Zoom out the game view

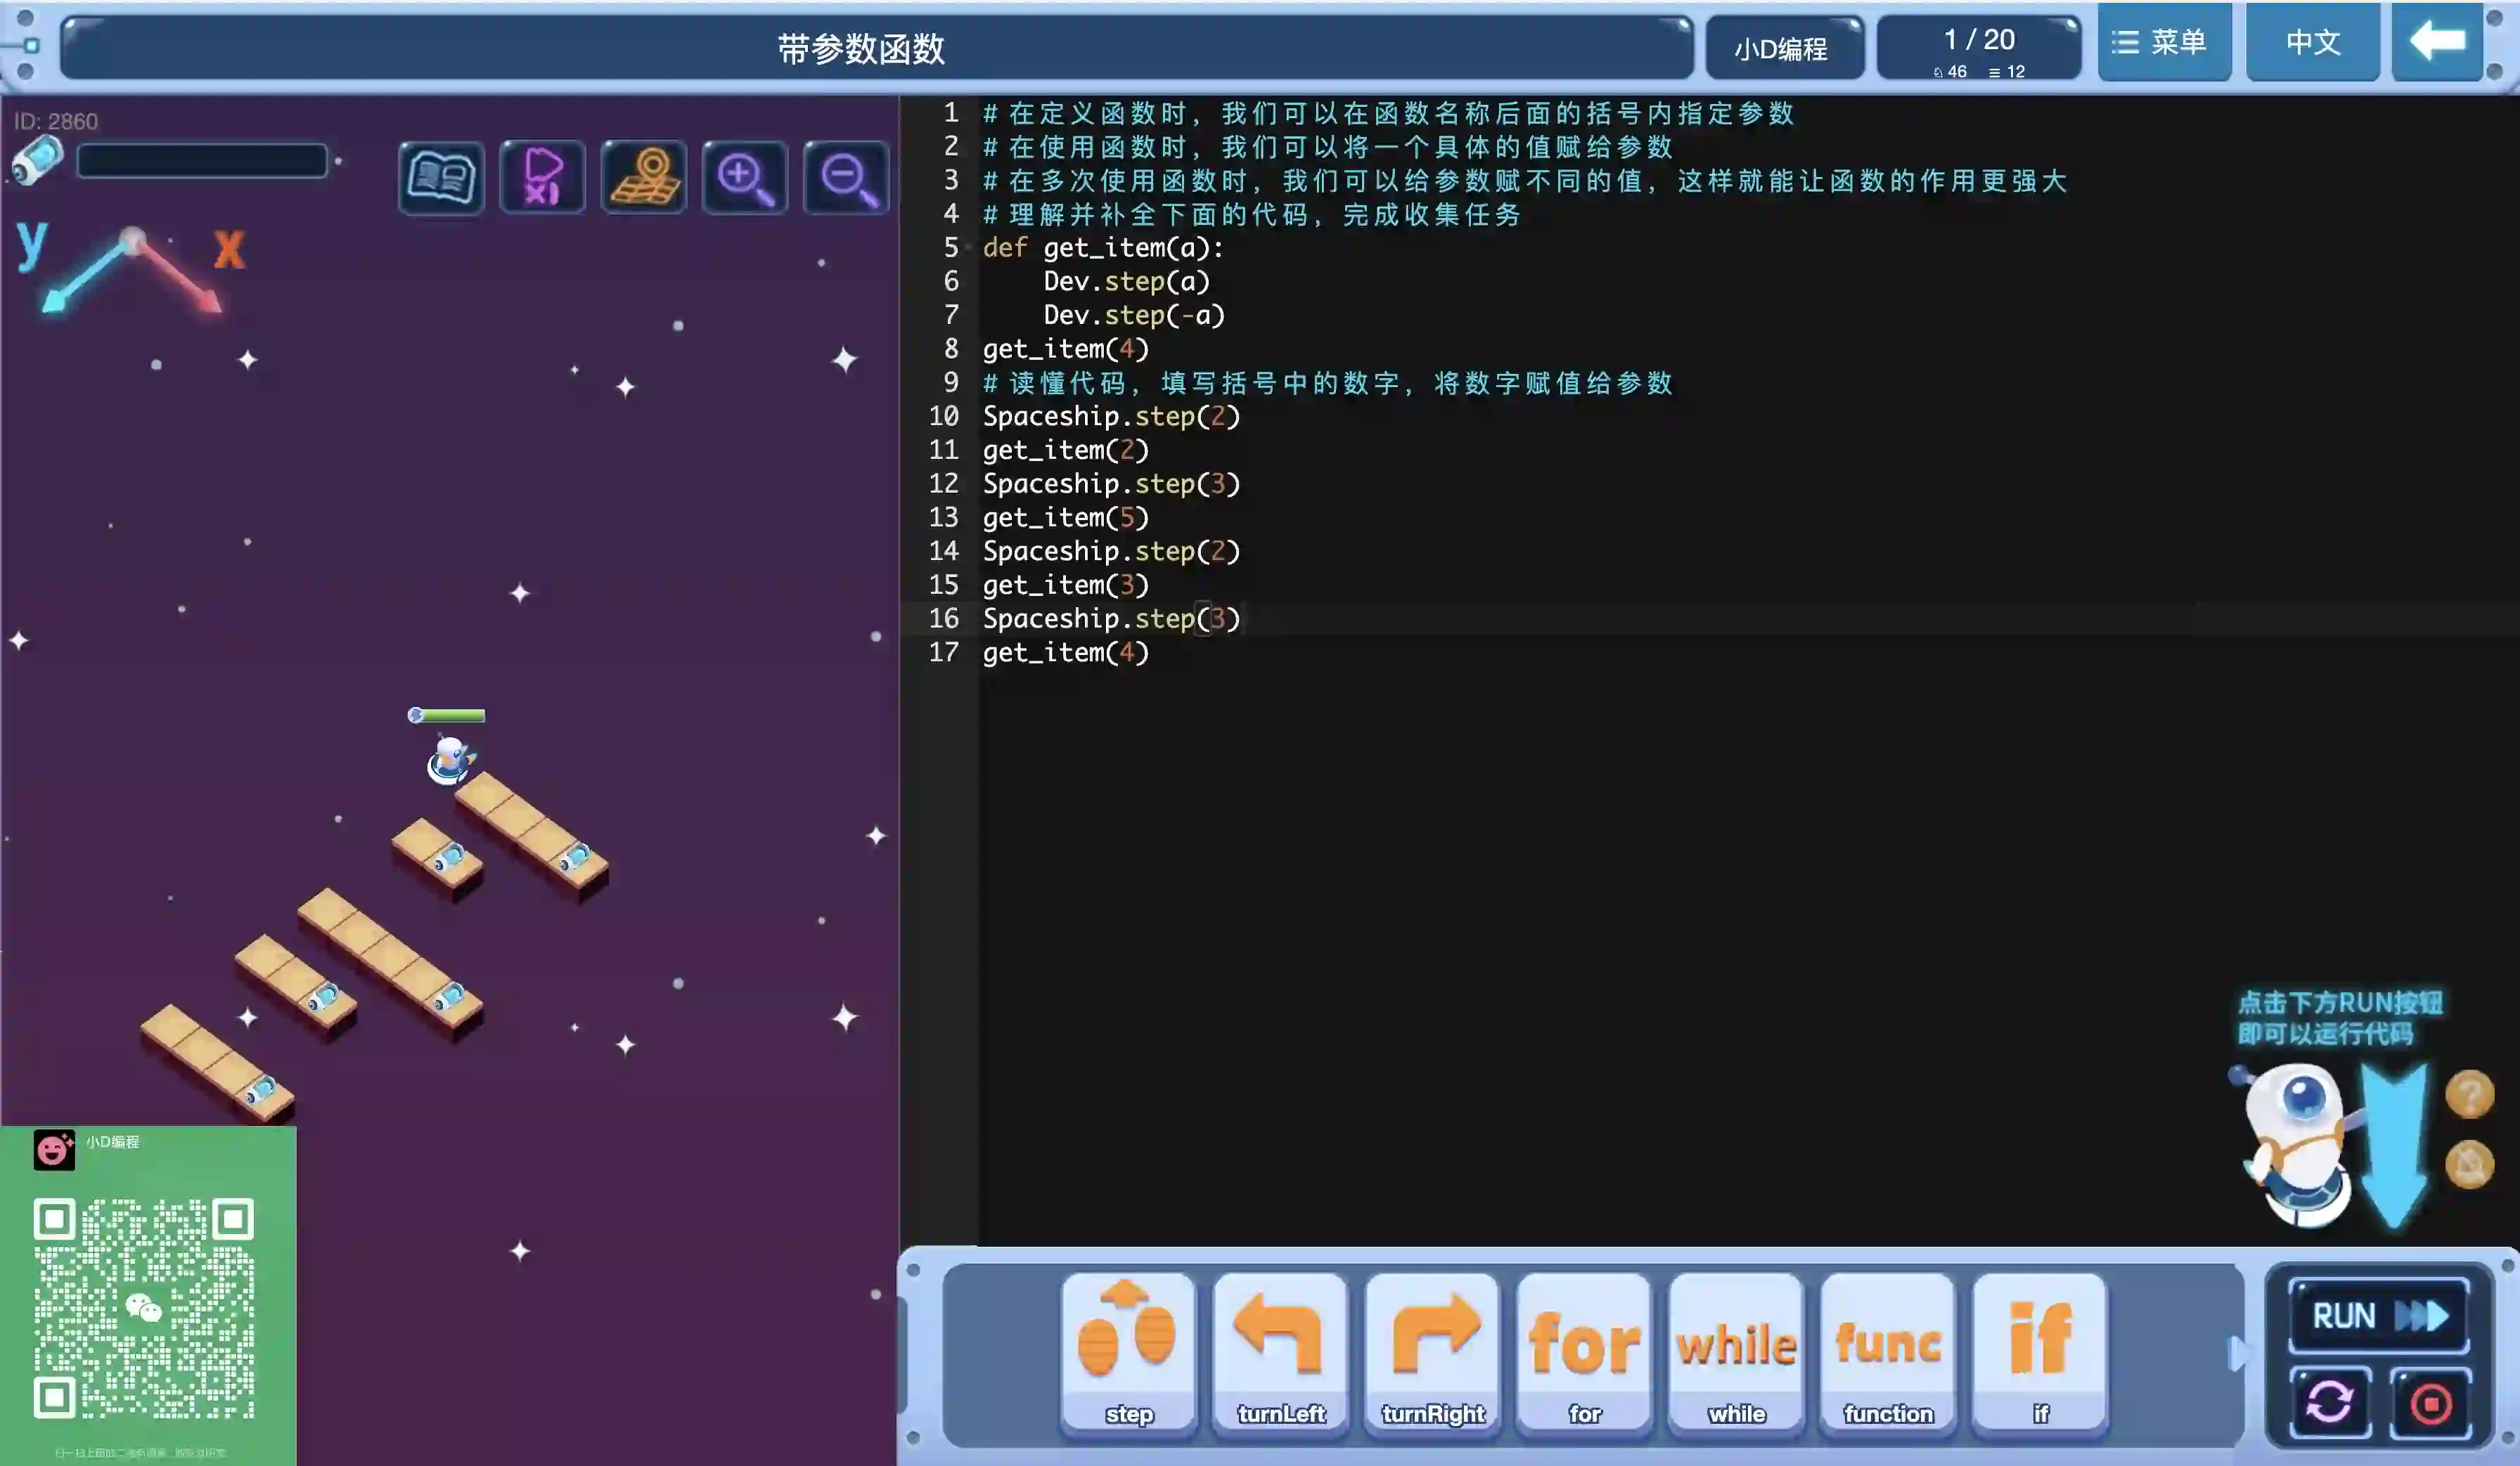847,178
